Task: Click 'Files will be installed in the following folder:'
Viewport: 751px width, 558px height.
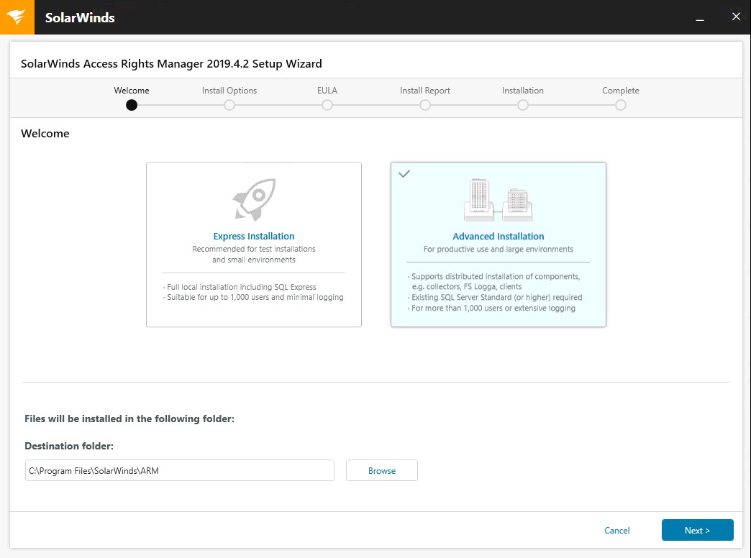Action: pyautogui.click(x=129, y=418)
